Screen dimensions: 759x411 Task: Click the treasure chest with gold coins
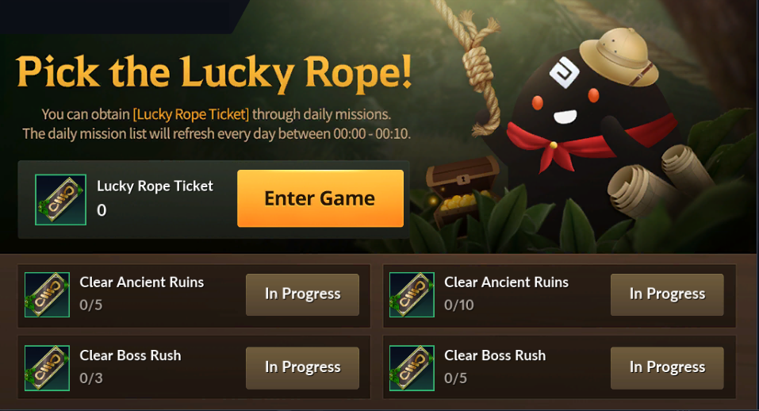pyautogui.click(x=462, y=191)
